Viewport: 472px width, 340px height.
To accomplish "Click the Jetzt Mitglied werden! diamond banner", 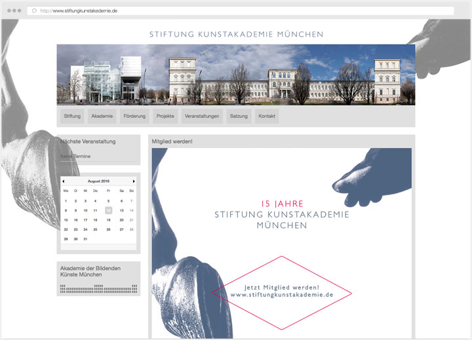I will pyautogui.click(x=282, y=293).
